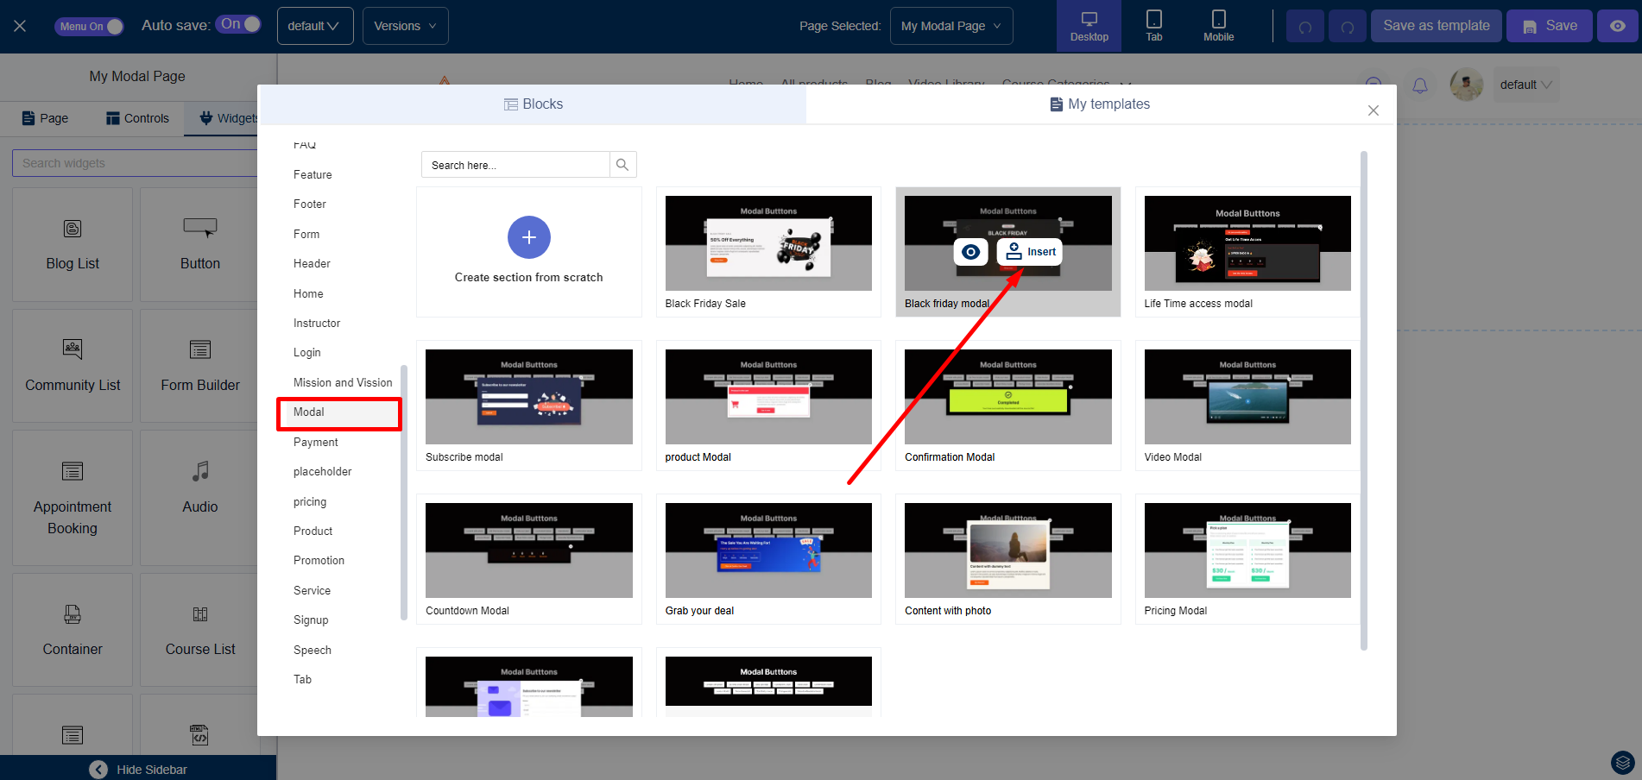Open the default dropdown in top bar
The height and width of the screenshot is (780, 1642).
[314, 26]
